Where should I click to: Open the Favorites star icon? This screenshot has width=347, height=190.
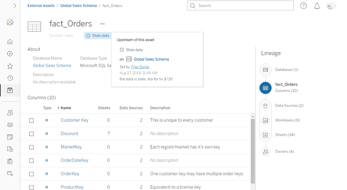[10, 66]
